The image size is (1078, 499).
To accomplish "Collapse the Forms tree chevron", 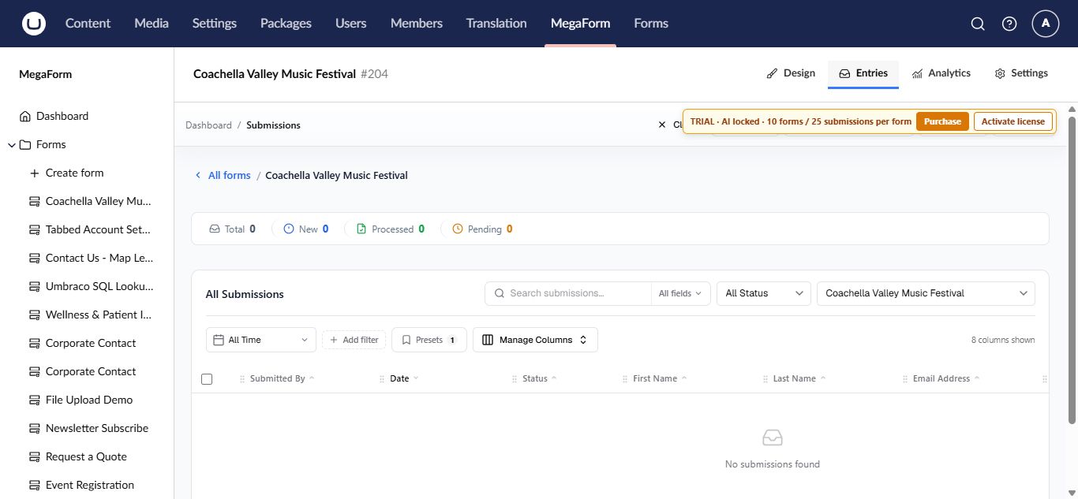I will [x=12, y=144].
